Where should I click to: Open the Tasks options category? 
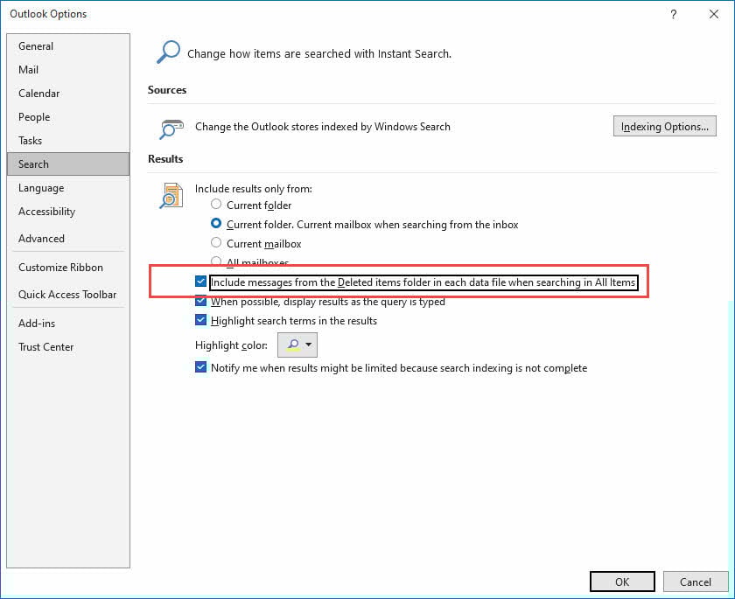[68, 141]
